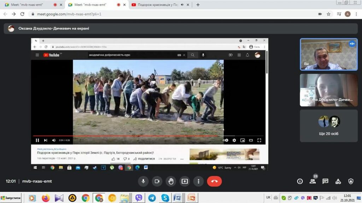
Task: Open chat with everyone panel
Action: (x=325, y=181)
